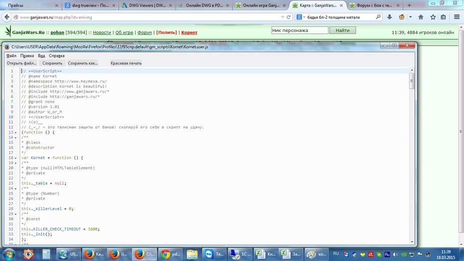This screenshot has width=464, height=261.
Task: Switch to the '1C' taskbar window
Action: pos(240,254)
